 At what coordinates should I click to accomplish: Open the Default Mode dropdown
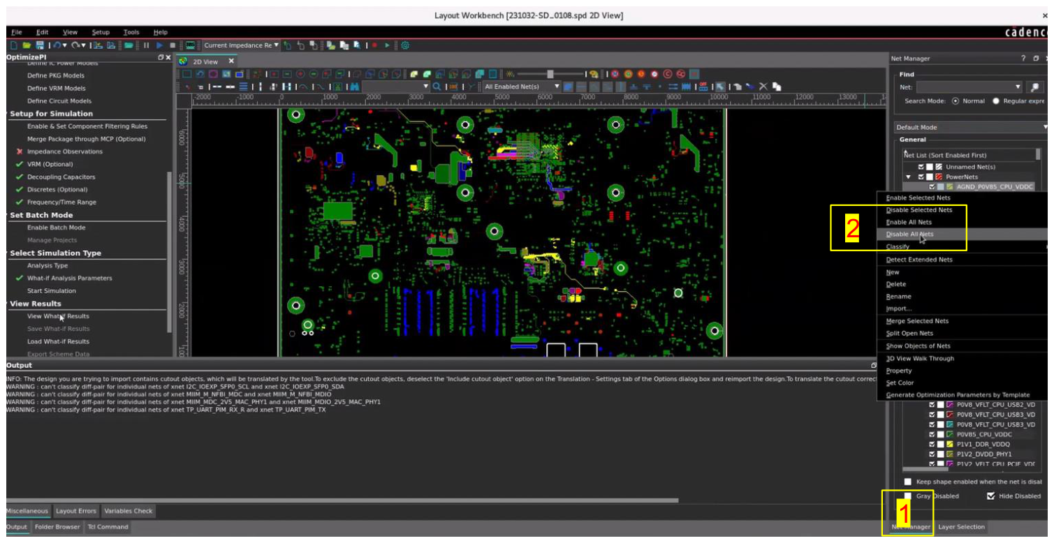[x=972, y=127]
